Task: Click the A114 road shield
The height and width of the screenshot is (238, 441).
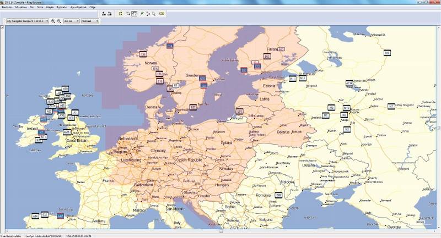Action: [x=349, y=83]
